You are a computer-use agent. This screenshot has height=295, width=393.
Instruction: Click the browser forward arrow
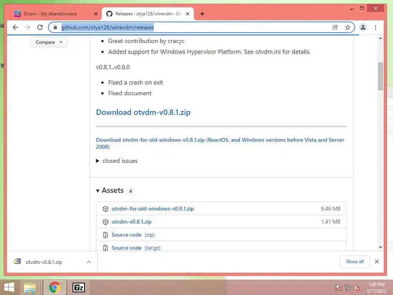point(28,27)
